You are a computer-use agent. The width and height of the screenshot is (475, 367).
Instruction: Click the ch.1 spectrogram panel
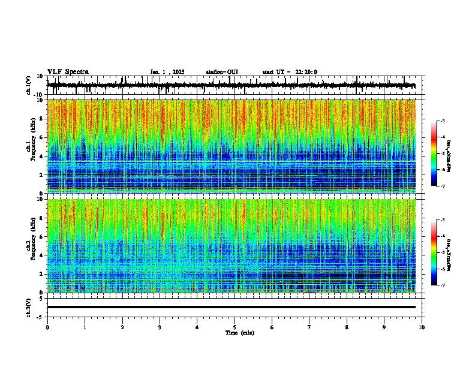pos(232,146)
